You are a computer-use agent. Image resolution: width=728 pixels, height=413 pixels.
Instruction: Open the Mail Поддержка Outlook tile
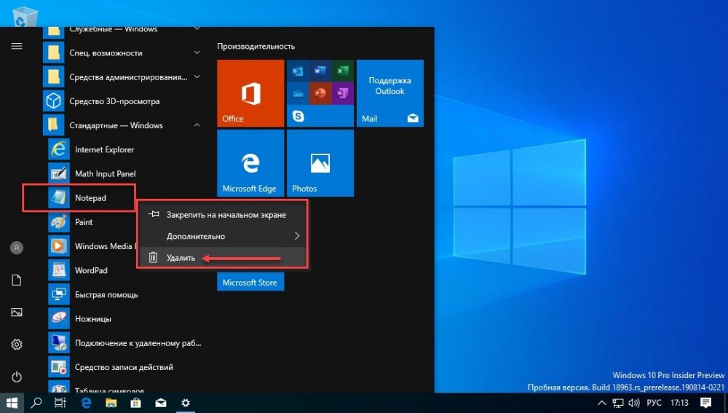pos(390,93)
